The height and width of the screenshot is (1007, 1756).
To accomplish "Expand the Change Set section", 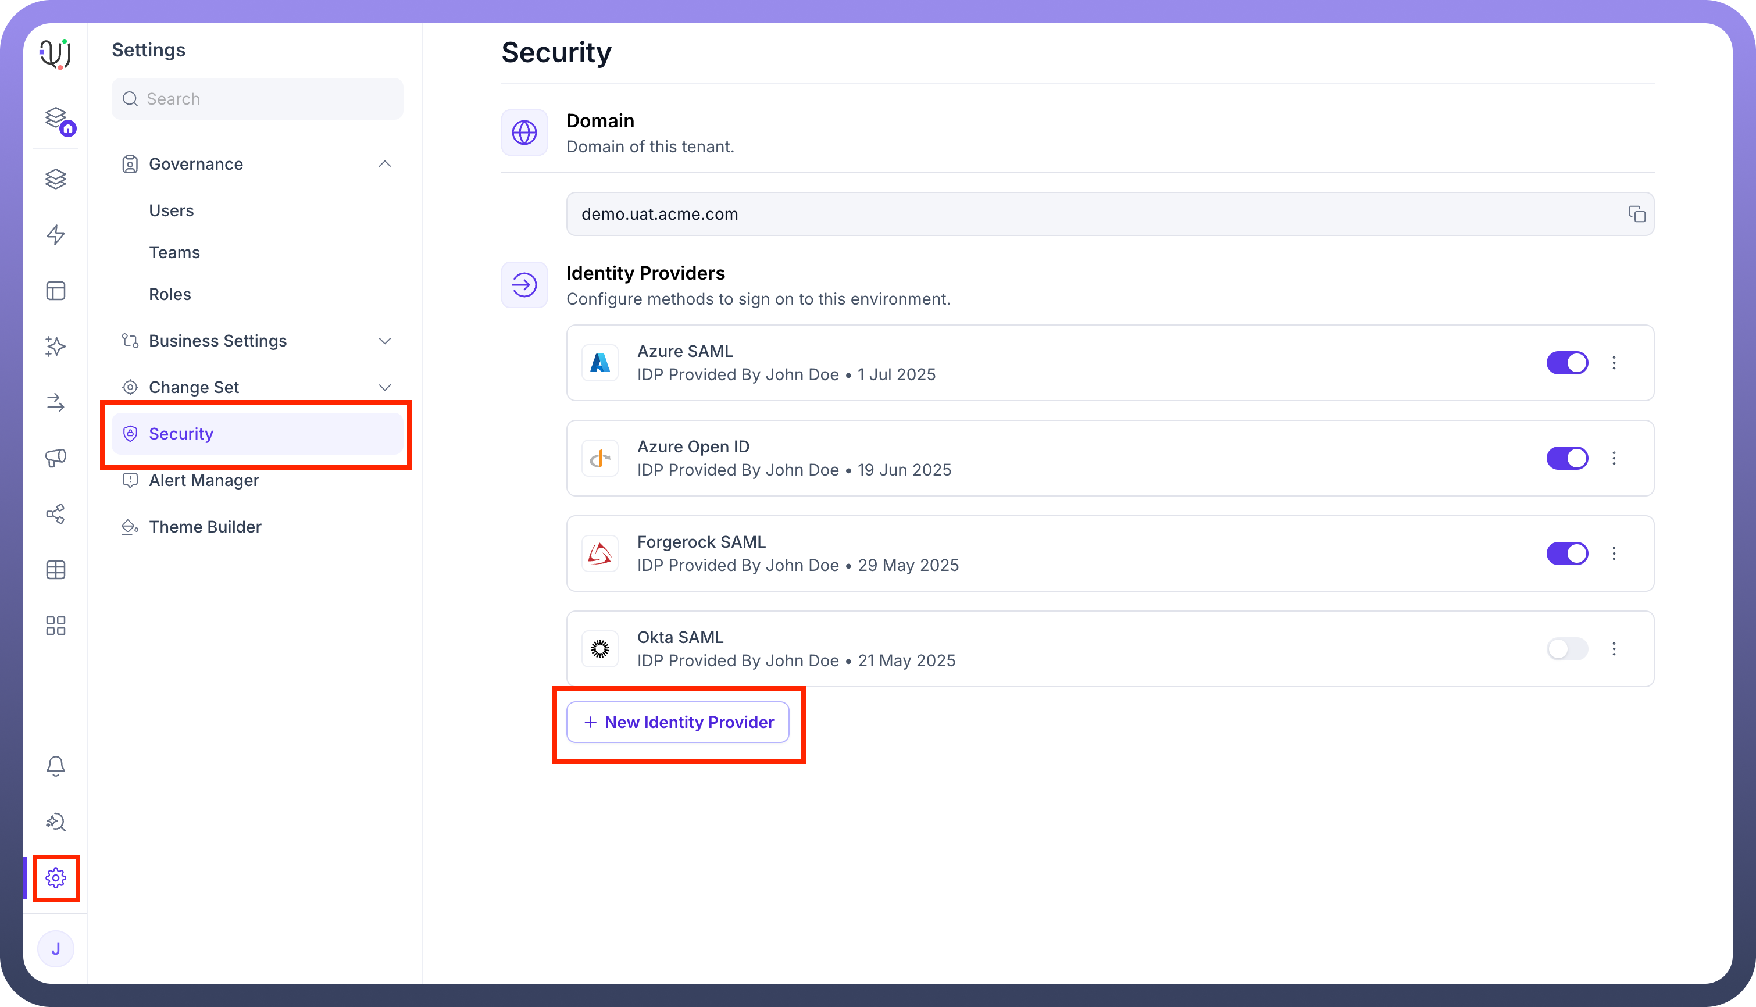I will [384, 387].
